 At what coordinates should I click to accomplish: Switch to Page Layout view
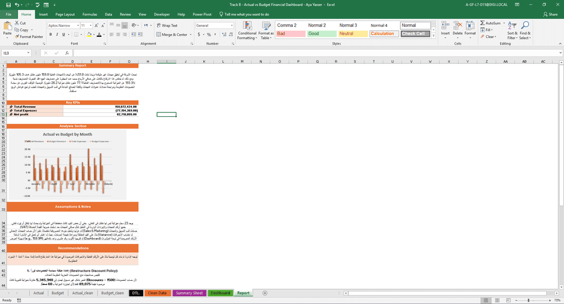pos(497,300)
